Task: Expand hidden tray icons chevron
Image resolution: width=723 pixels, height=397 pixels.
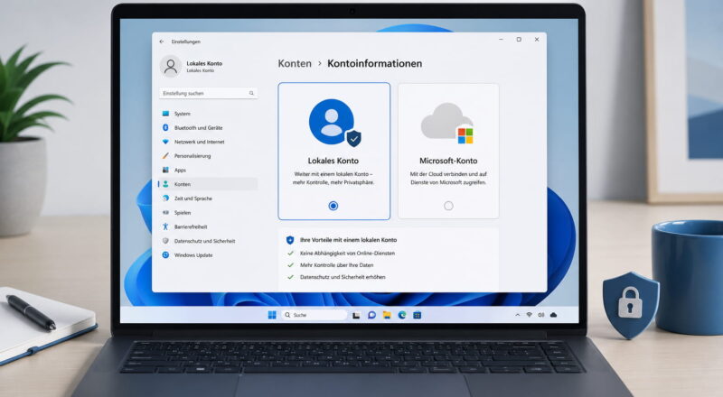Action: pyautogui.click(x=517, y=315)
